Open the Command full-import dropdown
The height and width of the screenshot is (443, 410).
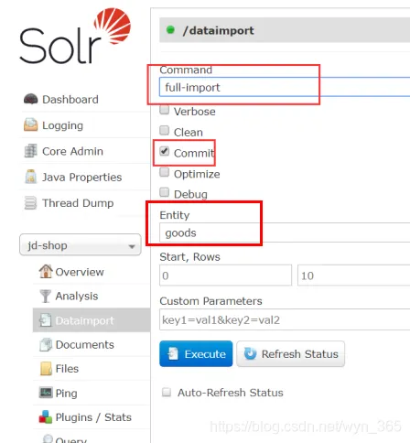pos(285,87)
